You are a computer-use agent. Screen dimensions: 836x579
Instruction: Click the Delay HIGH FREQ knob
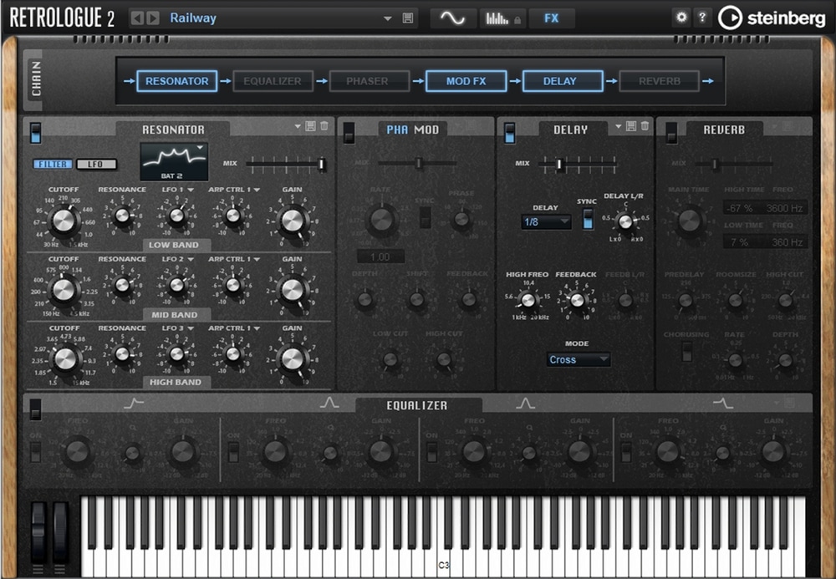pos(528,301)
